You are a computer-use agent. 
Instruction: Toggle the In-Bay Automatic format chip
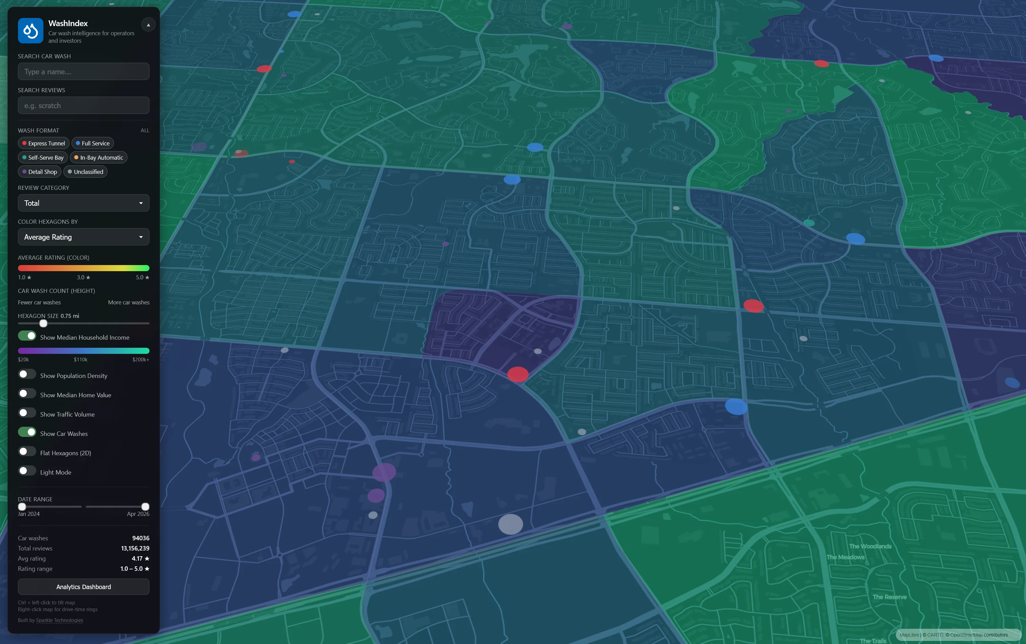(x=98, y=157)
